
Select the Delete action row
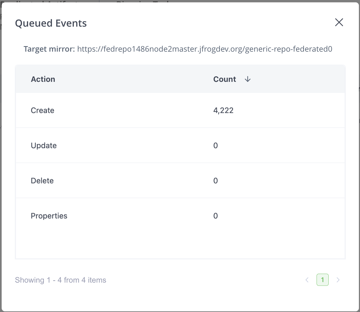180,180
